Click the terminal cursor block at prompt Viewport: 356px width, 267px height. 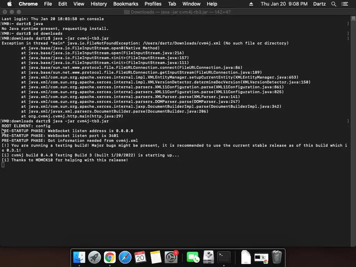coord(3,165)
